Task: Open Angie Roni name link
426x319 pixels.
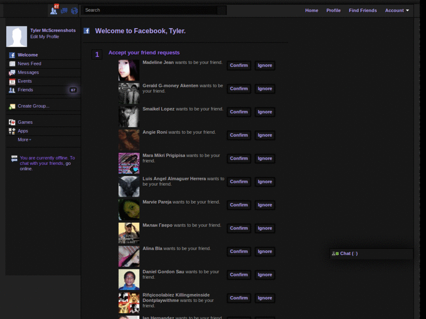Action: tap(155, 132)
